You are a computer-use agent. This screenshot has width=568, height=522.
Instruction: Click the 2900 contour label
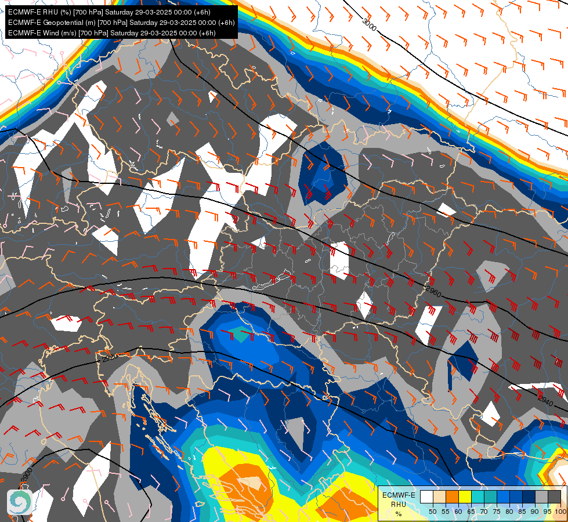click(x=27, y=476)
